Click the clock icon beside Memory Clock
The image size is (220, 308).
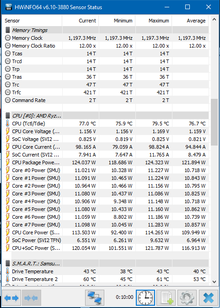[x=8, y=38]
